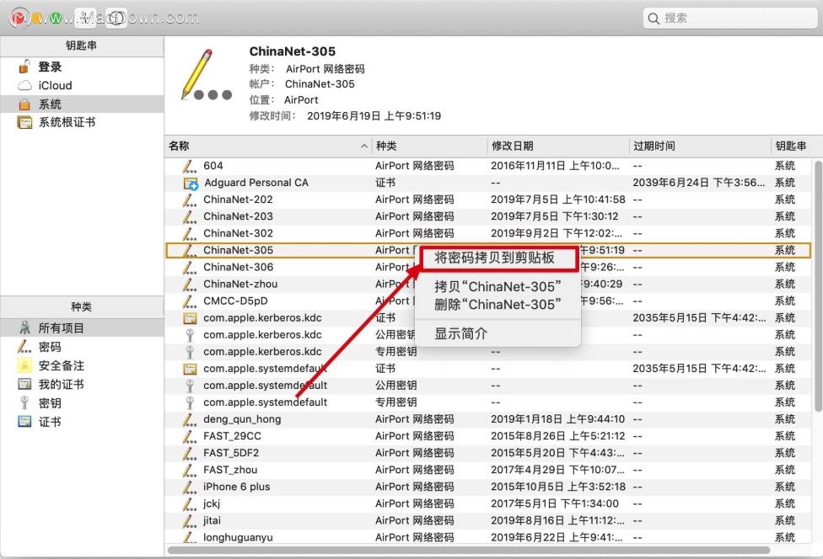This screenshot has height=559, width=823.
Task: Select the jckj entry
Action: (212, 503)
